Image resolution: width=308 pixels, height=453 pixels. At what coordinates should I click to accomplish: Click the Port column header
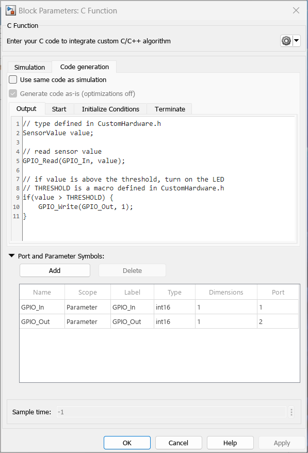click(278, 292)
